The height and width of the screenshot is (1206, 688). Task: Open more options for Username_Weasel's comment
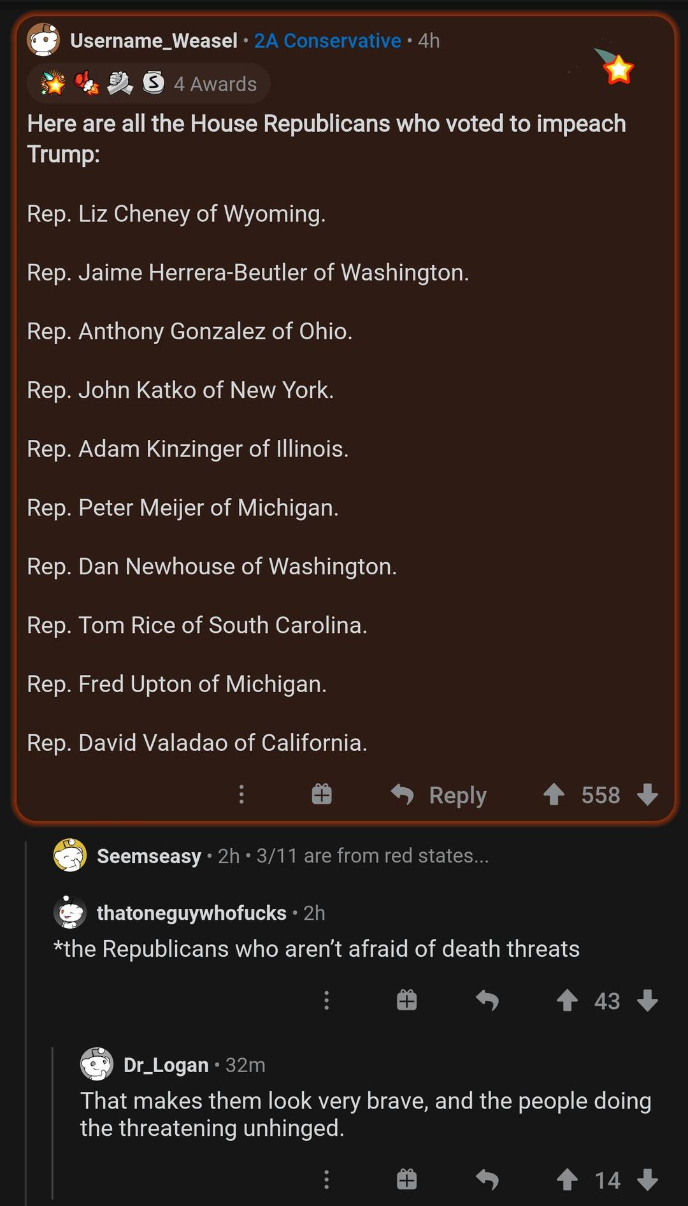(241, 794)
